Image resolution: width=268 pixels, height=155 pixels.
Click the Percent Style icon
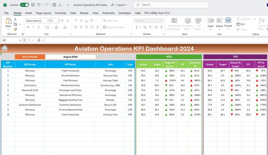coord(145,27)
